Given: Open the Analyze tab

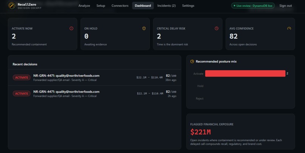Looking at the screenshot, I should point(84,6).
